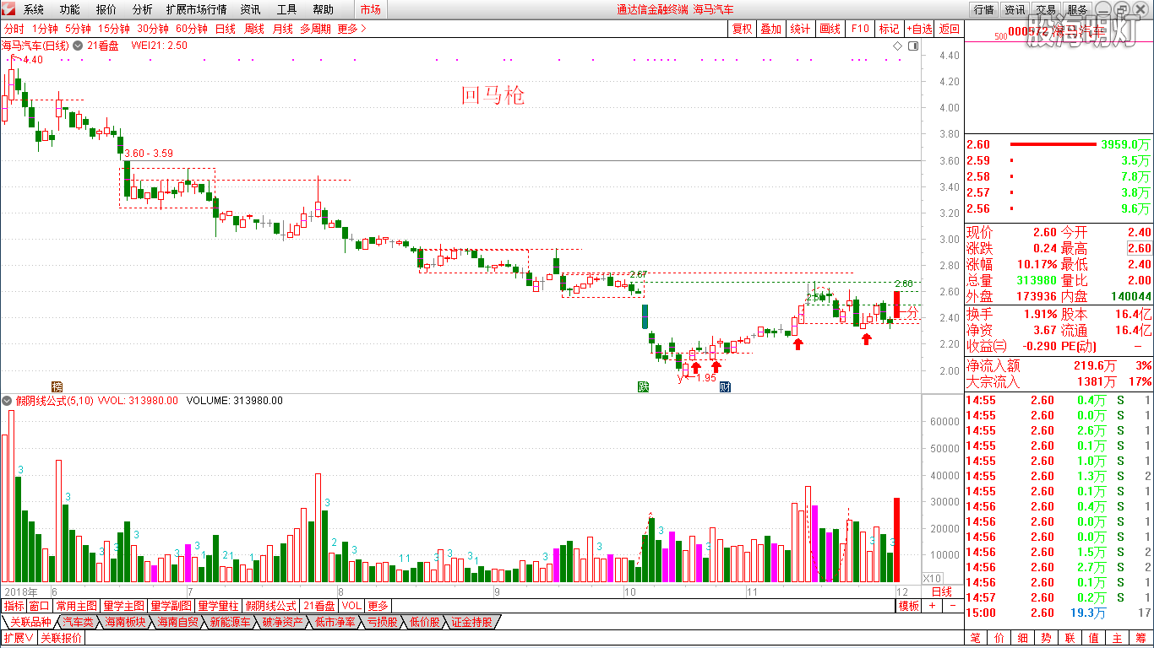Select the 筹 tab under the tick list
This screenshot has width=1154, height=648.
pos(1141,638)
